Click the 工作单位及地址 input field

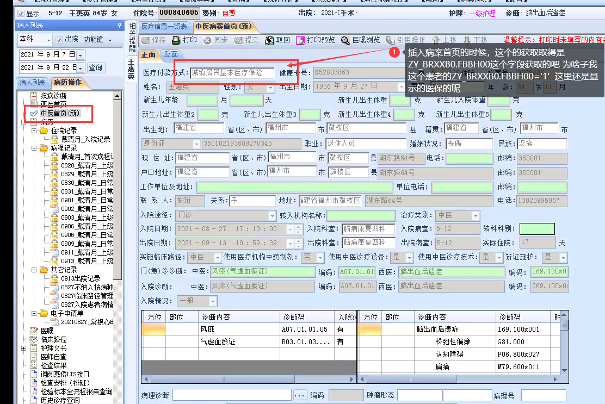click(x=295, y=188)
